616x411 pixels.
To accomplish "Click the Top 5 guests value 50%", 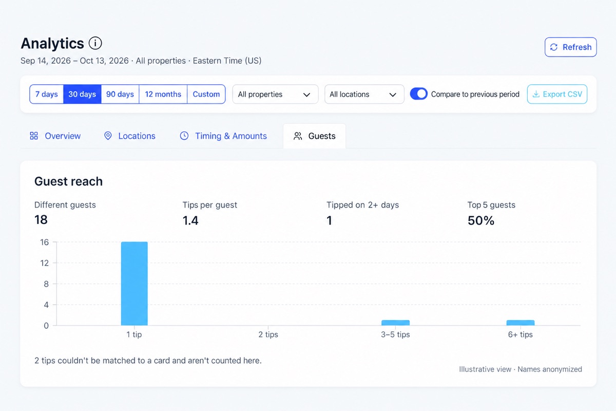I will pyautogui.click(x=481, y=220).
